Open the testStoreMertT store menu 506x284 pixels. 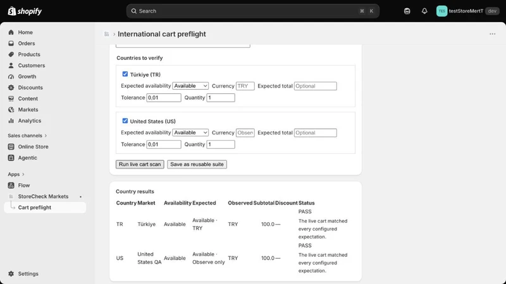(467, 11)
